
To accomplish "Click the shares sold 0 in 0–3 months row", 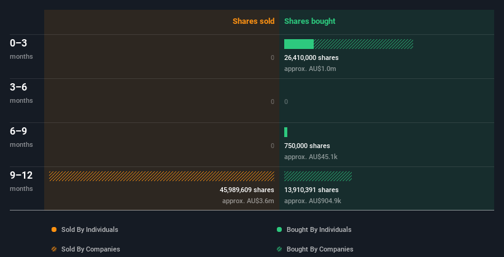I will (x=273, y=58).
